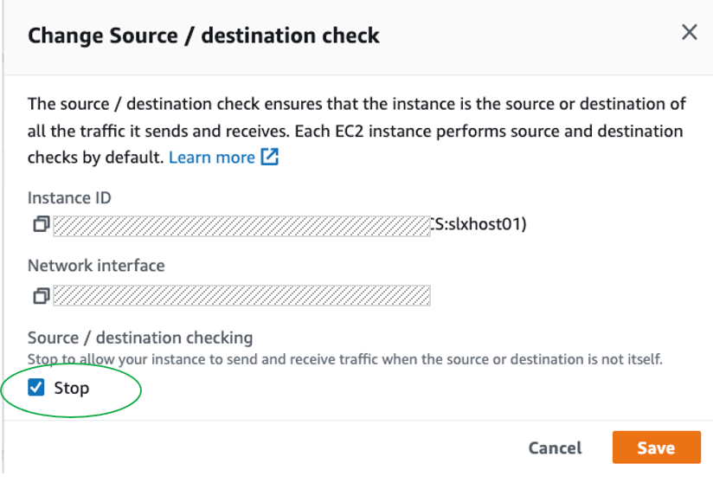Click the helper text below checking heading
713x483 pixels.
[344, 358]
